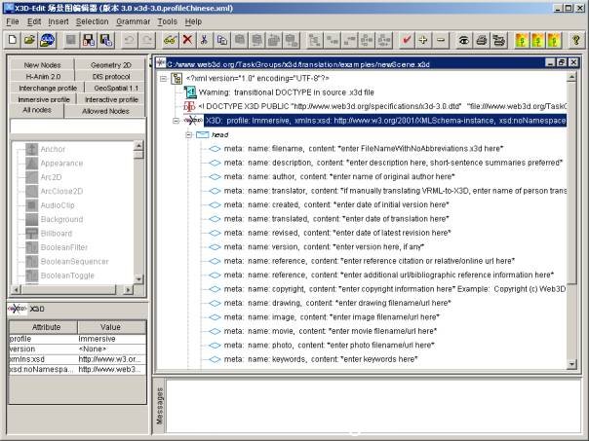Click the node palette scroll-right arrow

128,289
